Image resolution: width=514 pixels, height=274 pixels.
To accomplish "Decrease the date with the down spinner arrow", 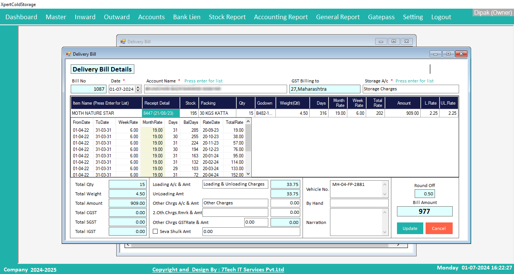I will coord(138,91).
